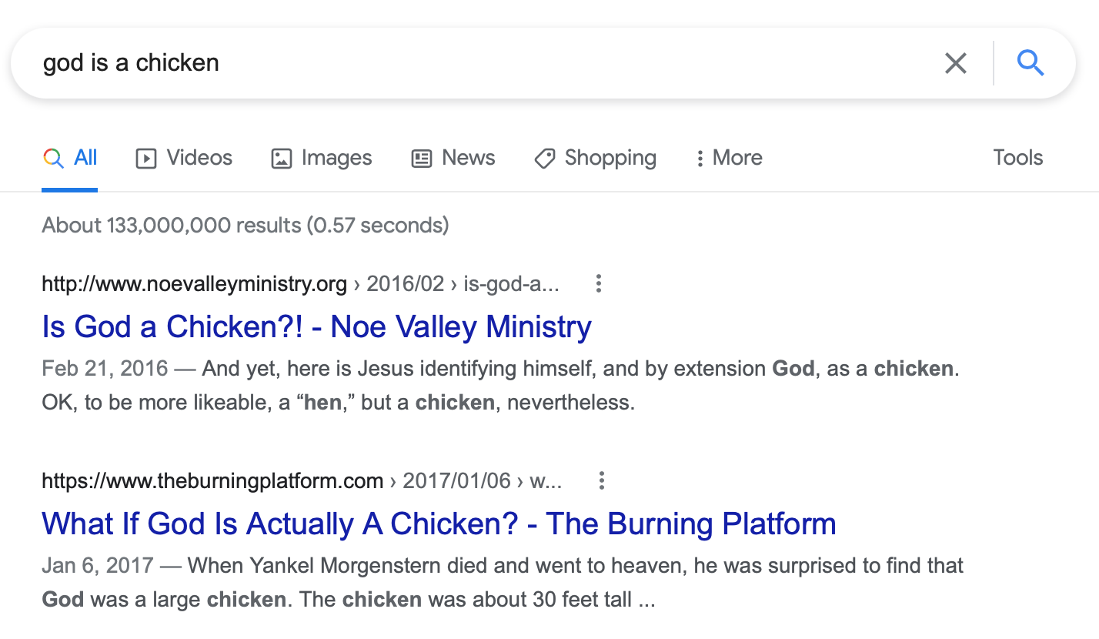Click the News newspaper icon
This screenshot has width=1099, height=639.
click(422, 159)
